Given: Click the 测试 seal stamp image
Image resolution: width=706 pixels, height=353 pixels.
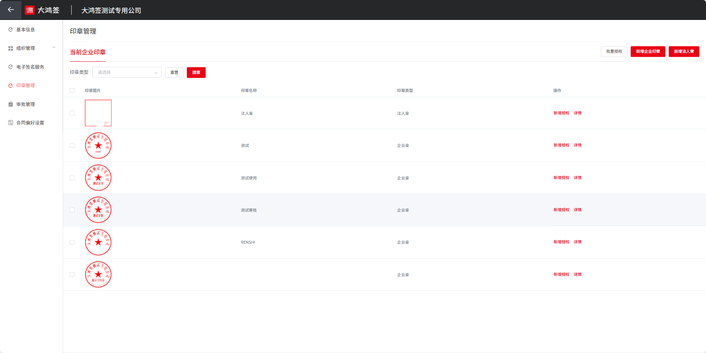Looking at the screenshot, I should (98, 145).
